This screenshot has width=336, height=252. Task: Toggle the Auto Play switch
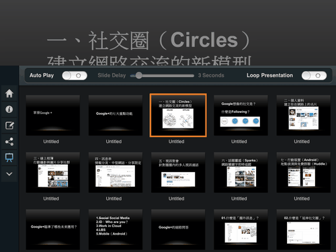(75, 75)
